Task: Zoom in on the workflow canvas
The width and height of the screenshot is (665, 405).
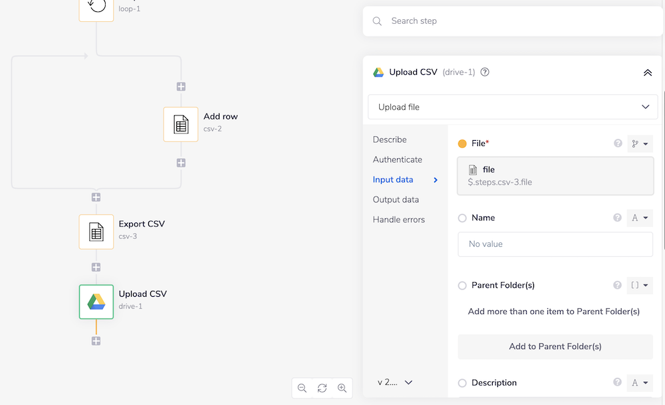Action: tap(342, 388)
